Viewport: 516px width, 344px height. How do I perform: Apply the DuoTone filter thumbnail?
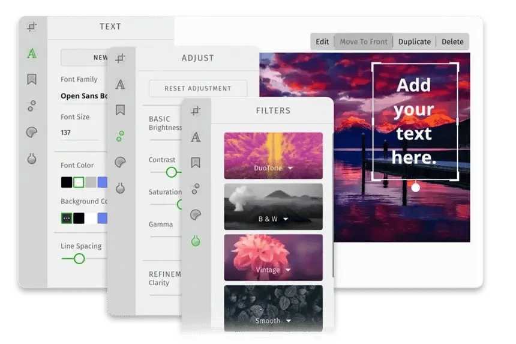click(273, 155)
